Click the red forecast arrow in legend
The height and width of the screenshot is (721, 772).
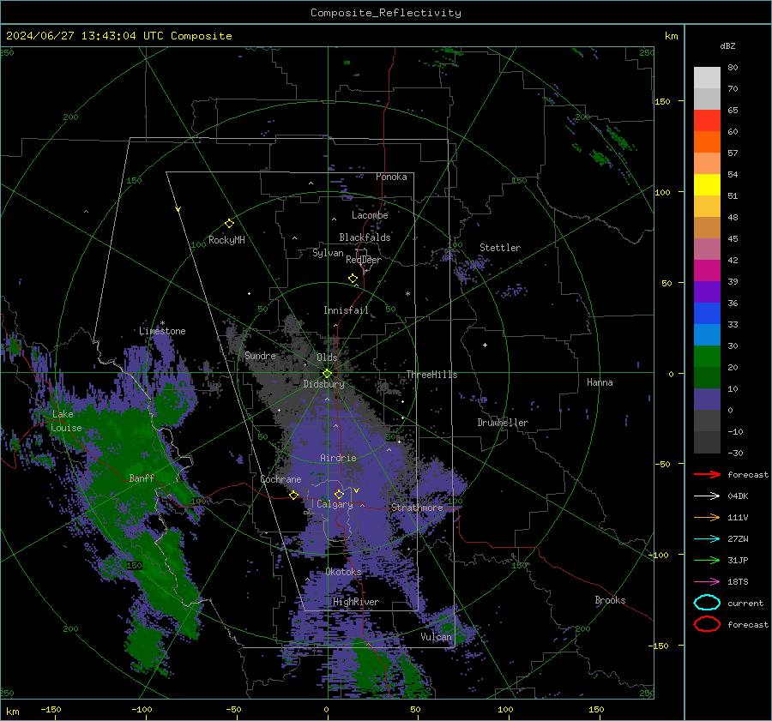coord(707,474)
